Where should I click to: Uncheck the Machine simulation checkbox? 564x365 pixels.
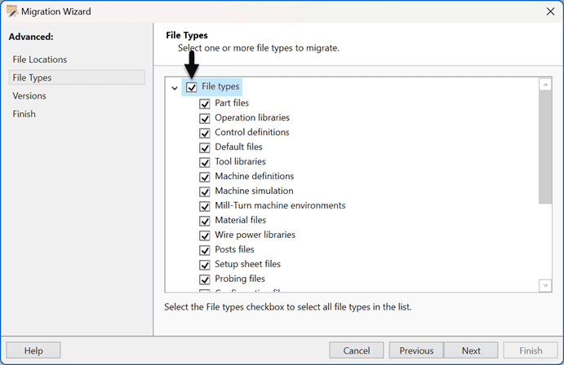click(205, 191)
